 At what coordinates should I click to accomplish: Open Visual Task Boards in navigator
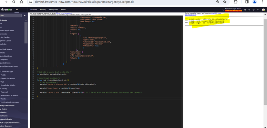click(x=6, y=49)
